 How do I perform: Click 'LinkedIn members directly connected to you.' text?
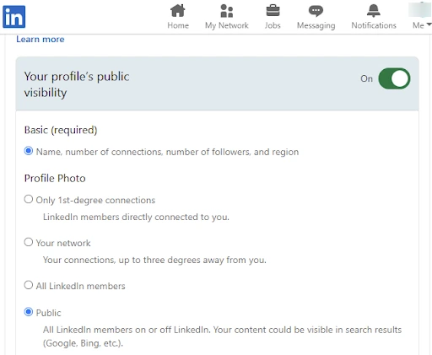point(136,217)
